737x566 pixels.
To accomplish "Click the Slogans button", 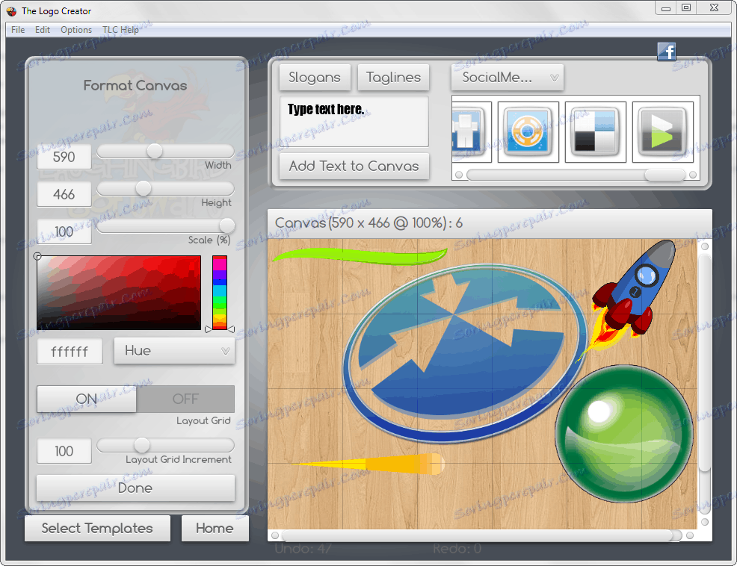I will (315, 78).
